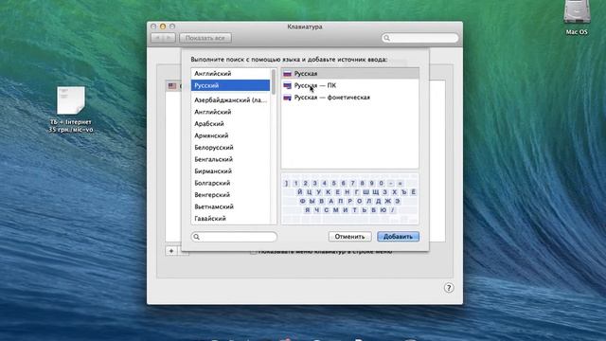Select Русская — ПК input source
Image resolution: width=606 pixels, height=341 pixels.
(x=349, y=85)
